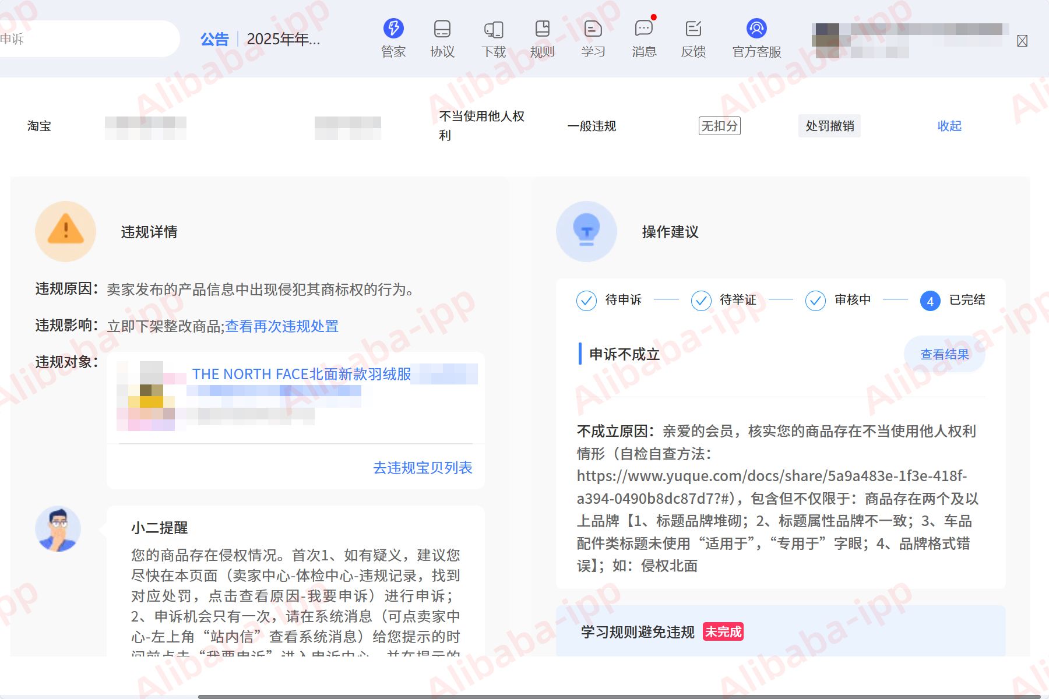
Task: Click the 申诉不成立 heading
Action: [624, 354]
